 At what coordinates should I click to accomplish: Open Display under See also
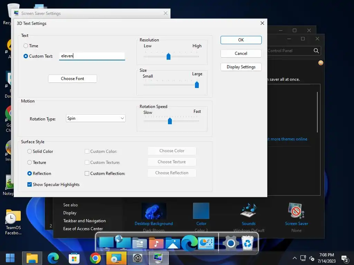click(x=70, y=213)
